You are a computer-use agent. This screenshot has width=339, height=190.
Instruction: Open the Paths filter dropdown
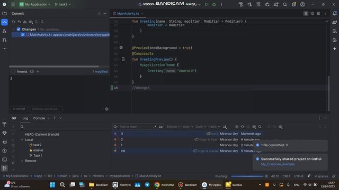click(214, 127)
